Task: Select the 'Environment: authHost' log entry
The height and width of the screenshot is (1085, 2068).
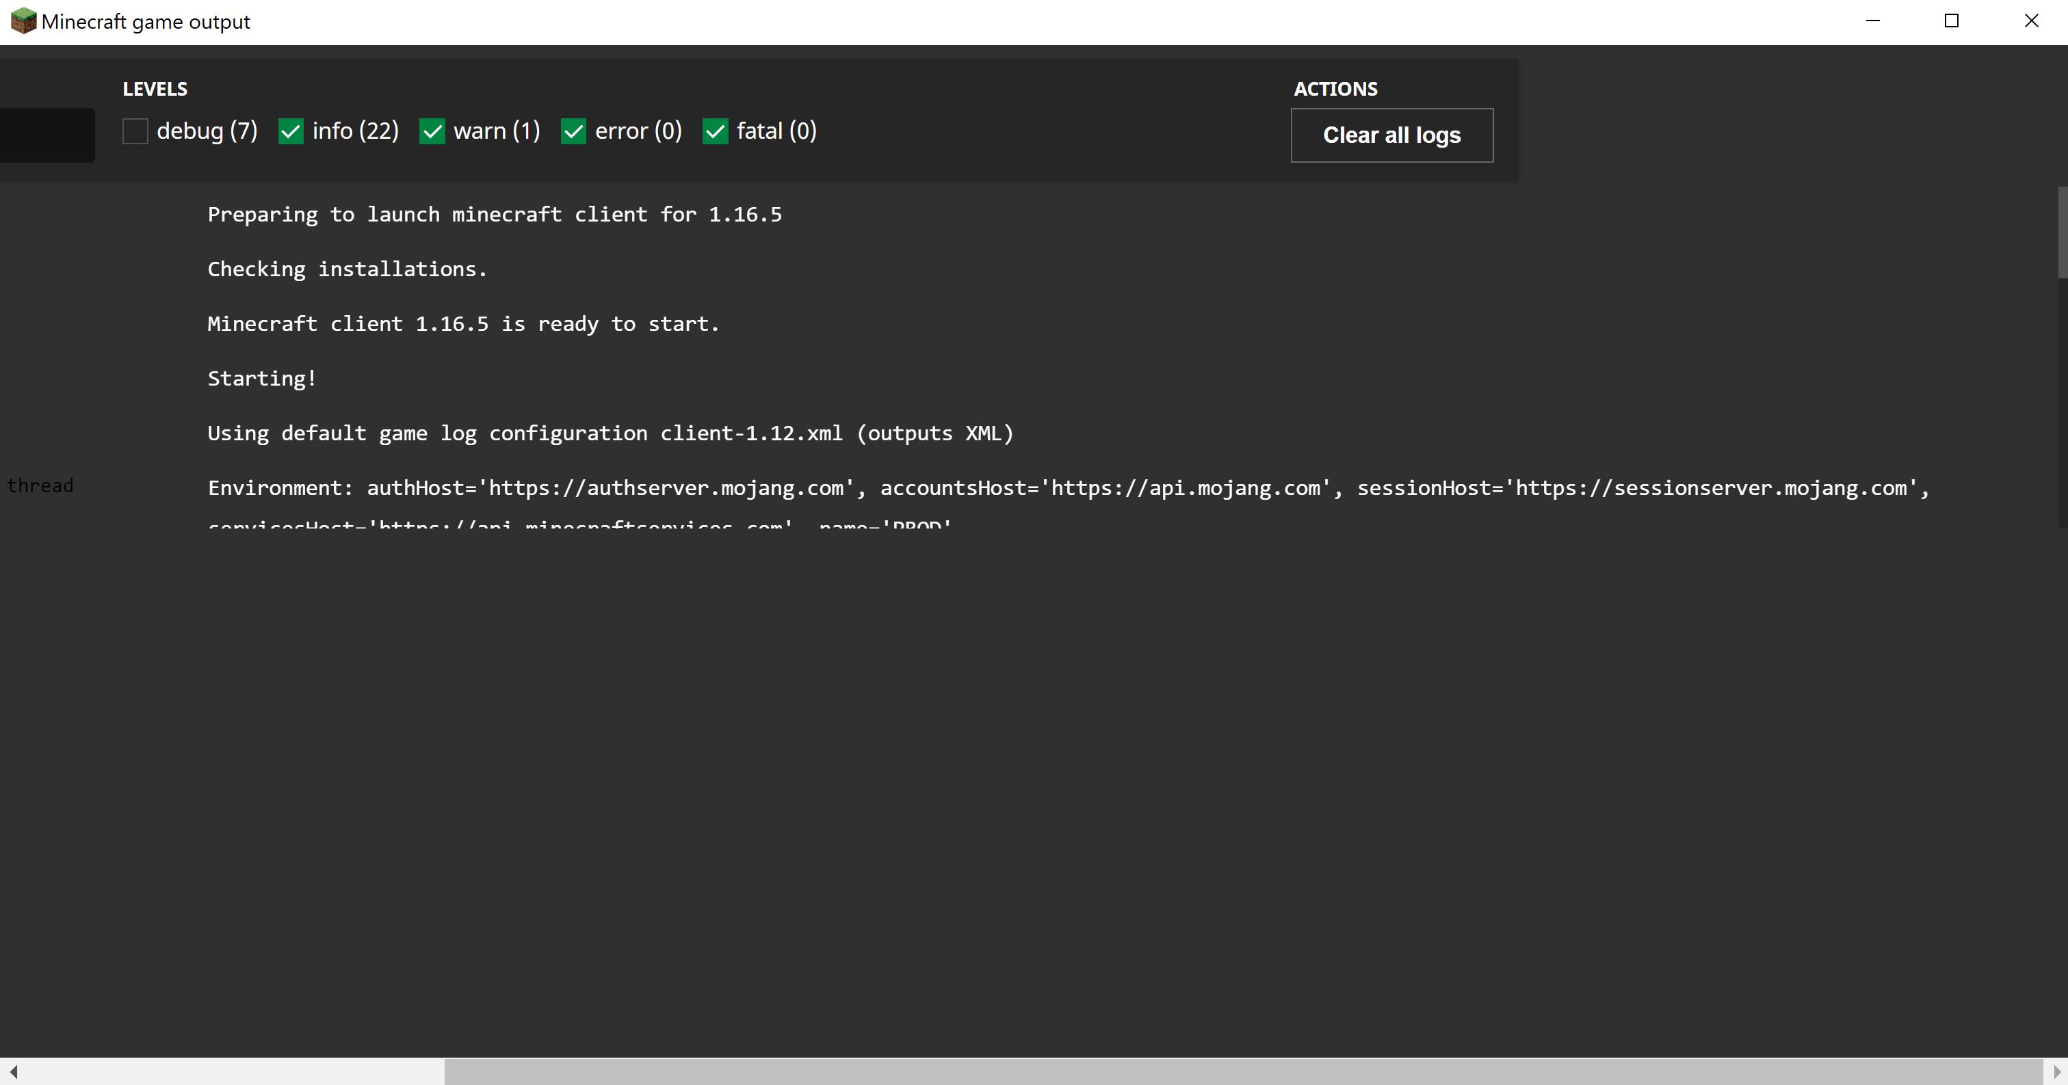Action: pyautogui.click(x=1068, y=489)
